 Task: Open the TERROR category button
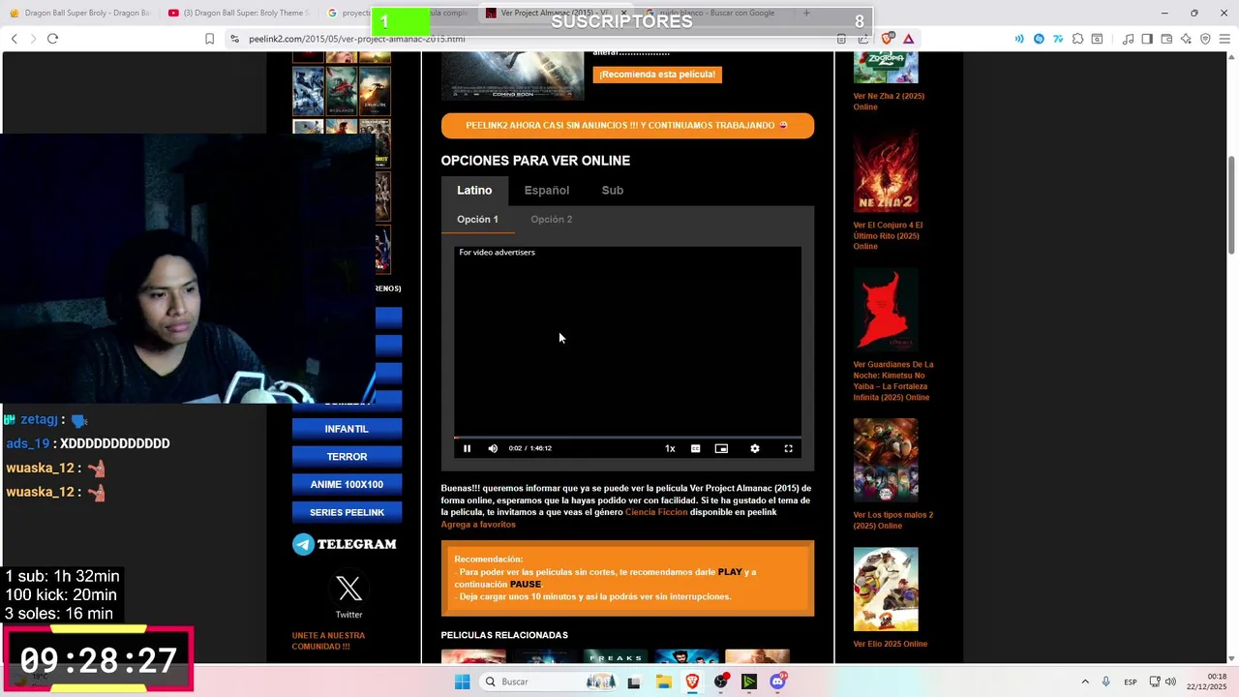347,457
